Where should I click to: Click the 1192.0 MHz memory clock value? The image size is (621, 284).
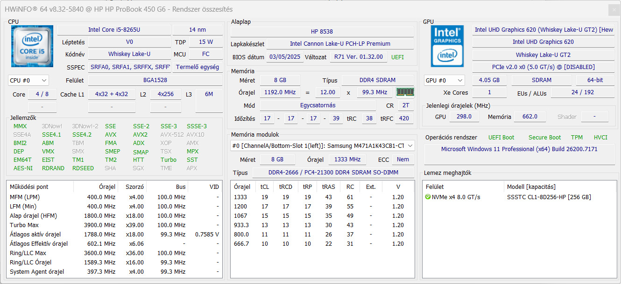tap(279, 92)
